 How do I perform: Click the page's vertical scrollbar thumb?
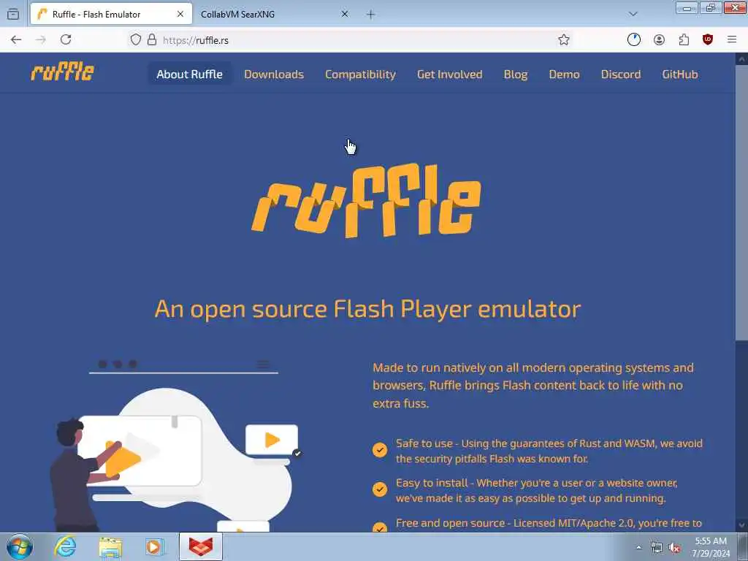pyautogui.click(x=741, y=203)
